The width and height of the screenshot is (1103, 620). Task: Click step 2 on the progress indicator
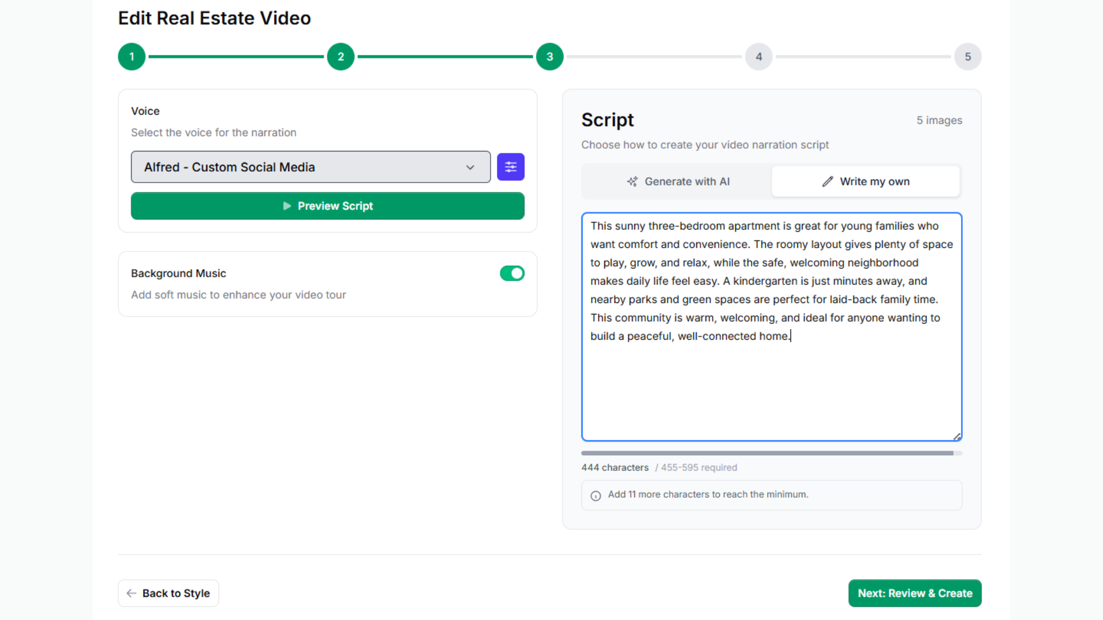point(340,56)
